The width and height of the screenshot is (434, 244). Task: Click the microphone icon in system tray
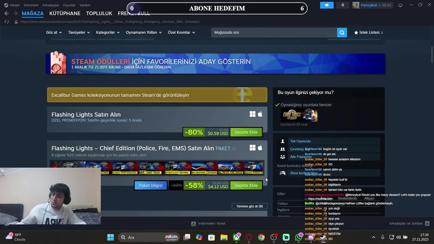click(x=382, y=237)
